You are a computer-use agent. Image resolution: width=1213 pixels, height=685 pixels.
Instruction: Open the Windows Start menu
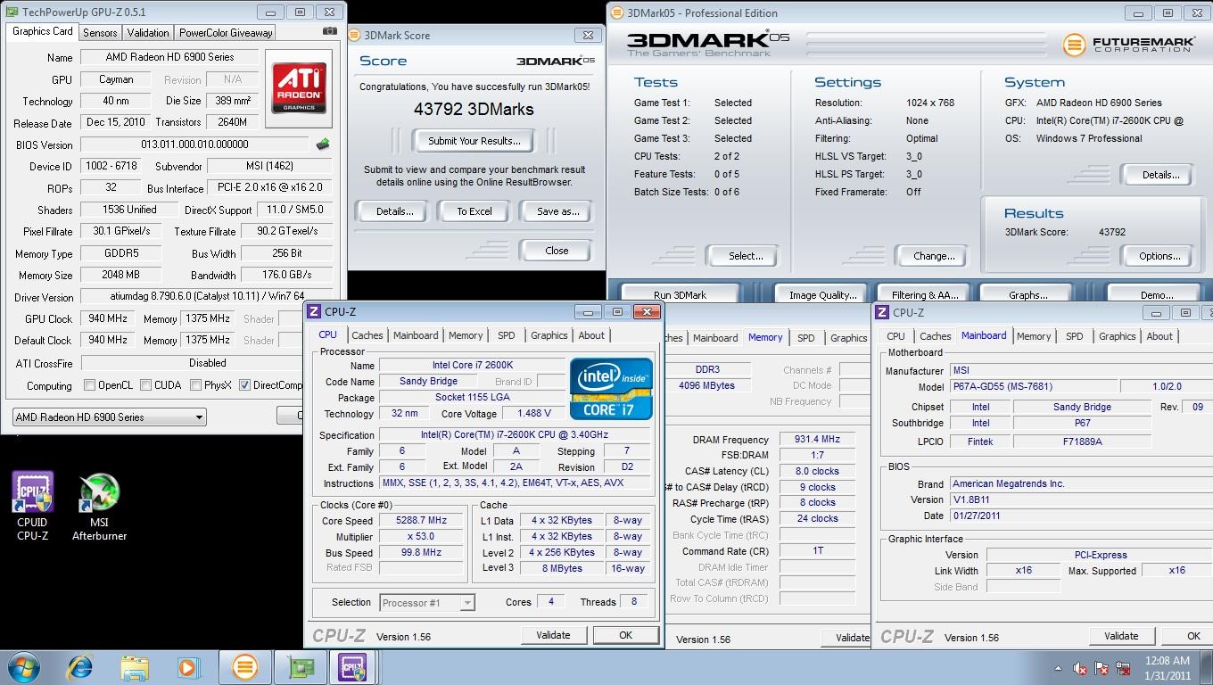(24, 667)
